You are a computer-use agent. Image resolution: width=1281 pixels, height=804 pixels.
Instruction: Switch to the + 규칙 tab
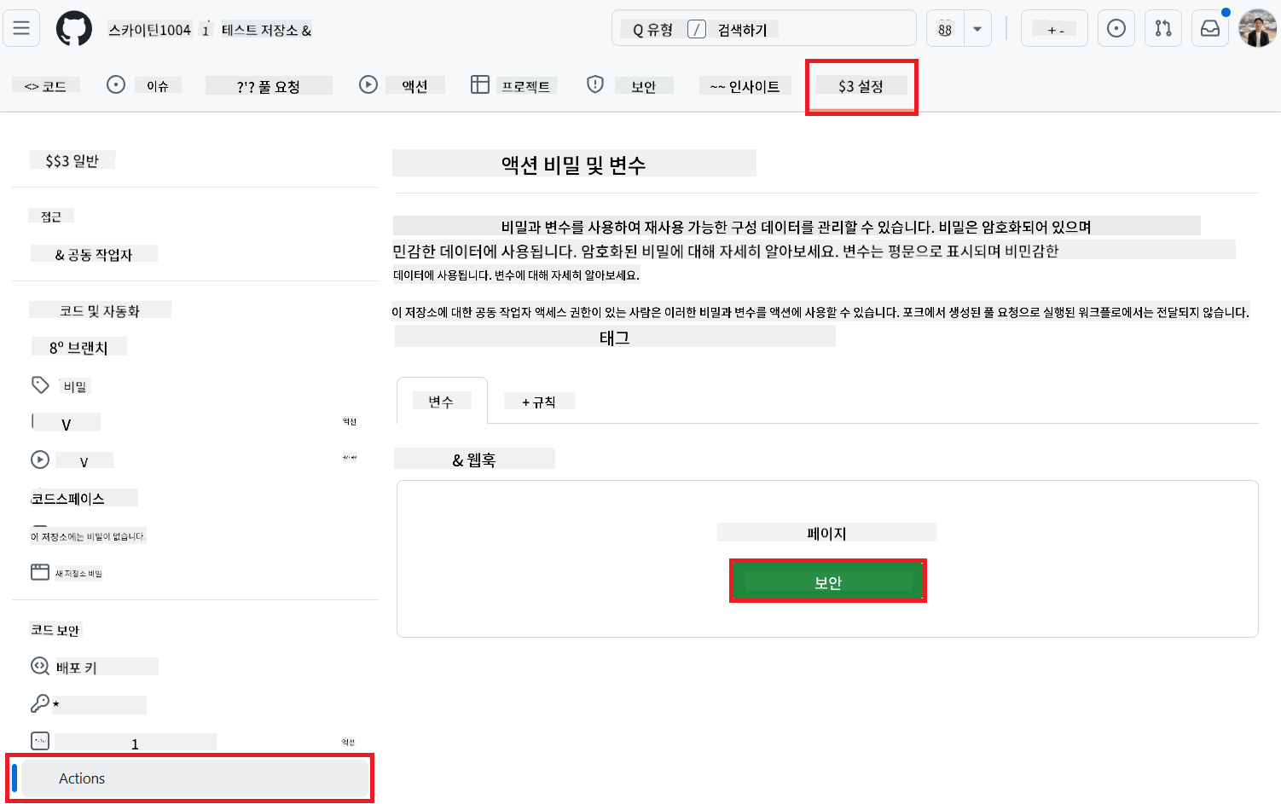click(x=539, y=401)
